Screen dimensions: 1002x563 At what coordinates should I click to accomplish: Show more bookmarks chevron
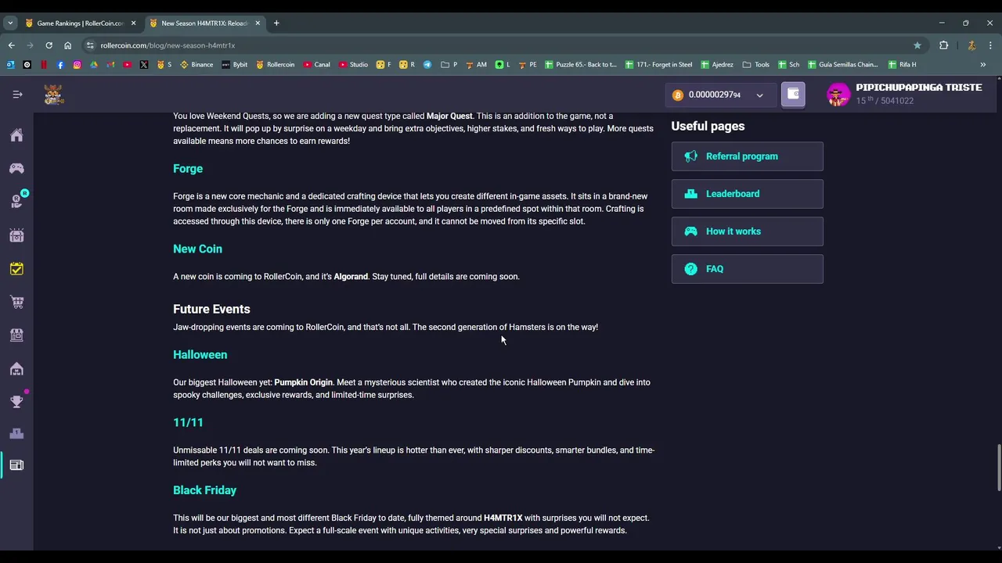(x=983, y=65)
